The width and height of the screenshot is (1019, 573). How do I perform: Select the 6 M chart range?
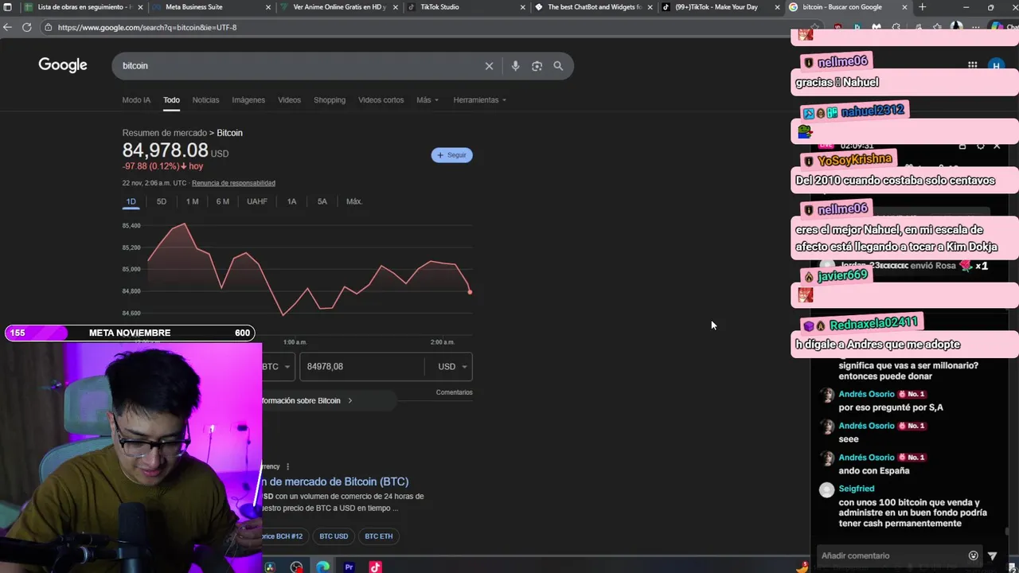click(x=223, y=201)
